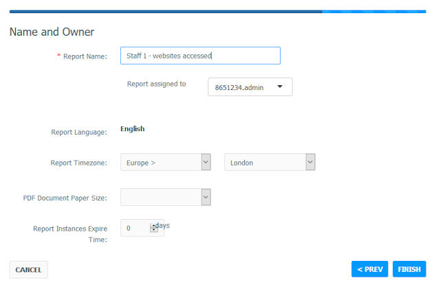The width and height of the screenshot is (434, 285).
Task: Open the 8651234.admin owner dropdown
Action: tap(250, 87)
